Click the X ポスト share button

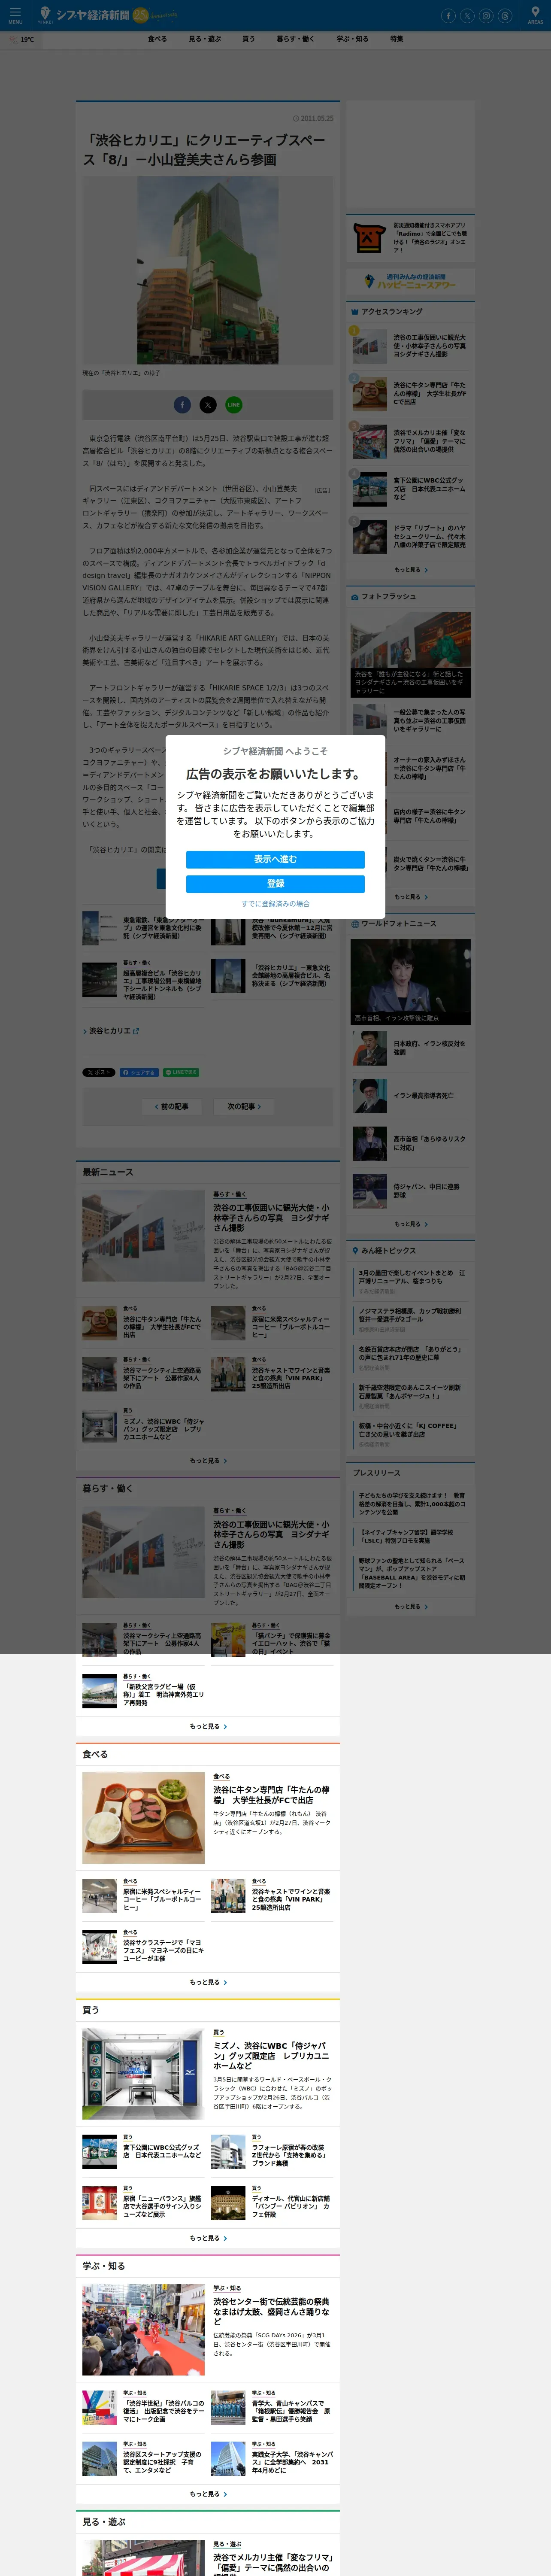point(98,1072)
